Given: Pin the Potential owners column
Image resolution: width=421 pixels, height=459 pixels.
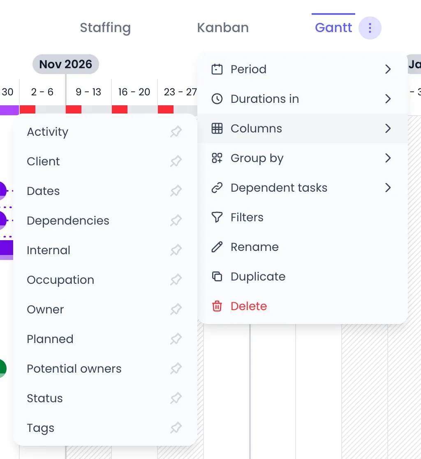Looking at the screenshot, I should [176, 369].
